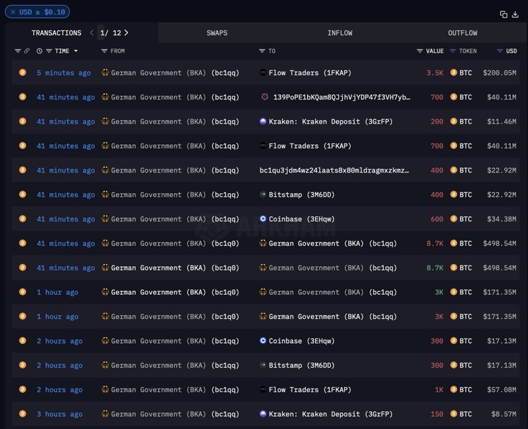Click unknown entity icon beside 139PoPE address
Image resolution: width=528 pixels, height=429 pixels.
click(265, 97)
